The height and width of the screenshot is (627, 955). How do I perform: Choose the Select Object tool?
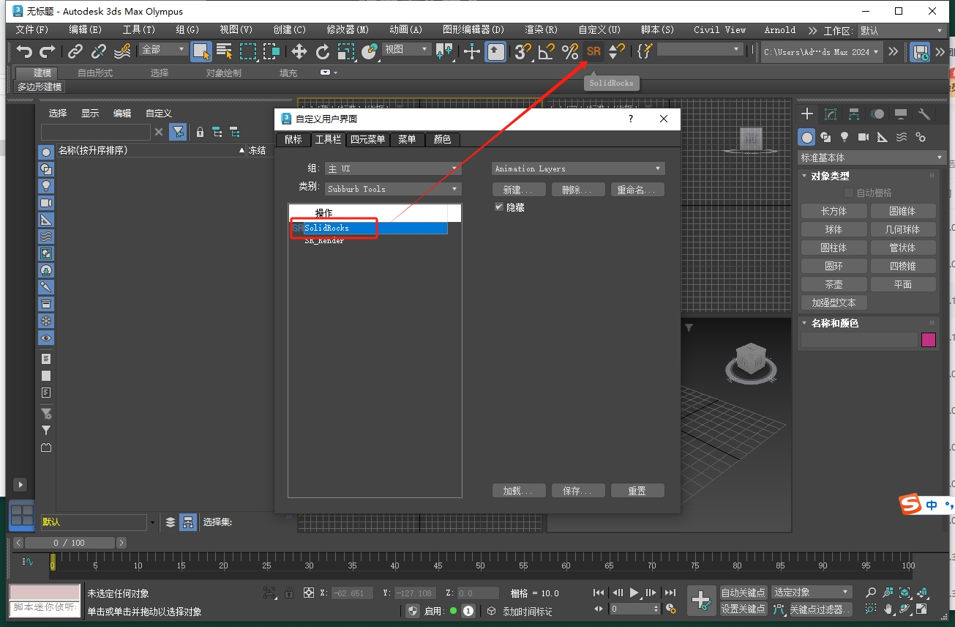[201, 51]
